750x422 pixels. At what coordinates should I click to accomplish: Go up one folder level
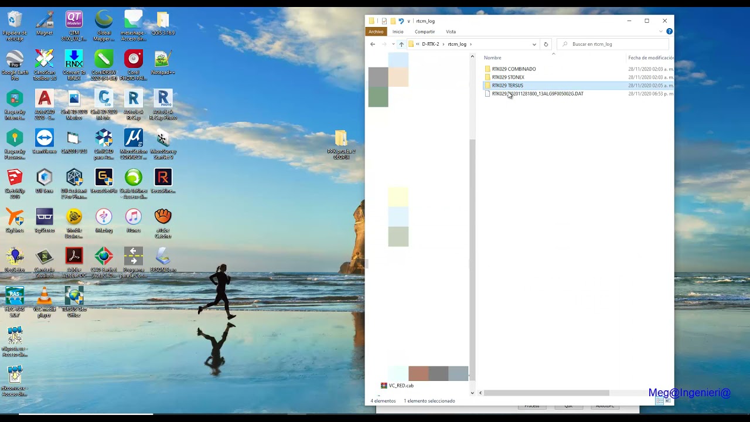(x=401, y=44)
